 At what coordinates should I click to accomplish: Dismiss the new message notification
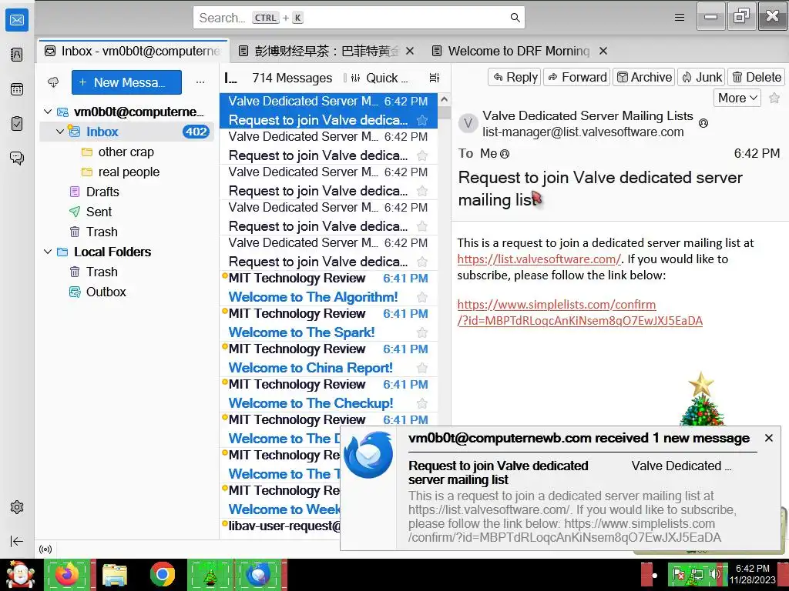click(x=768, y=438)
